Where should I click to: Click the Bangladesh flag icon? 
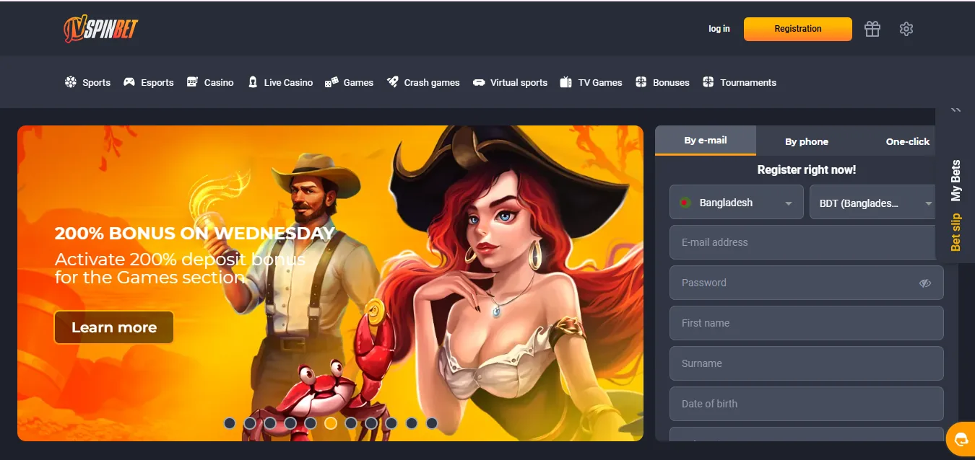coord(685,203)
